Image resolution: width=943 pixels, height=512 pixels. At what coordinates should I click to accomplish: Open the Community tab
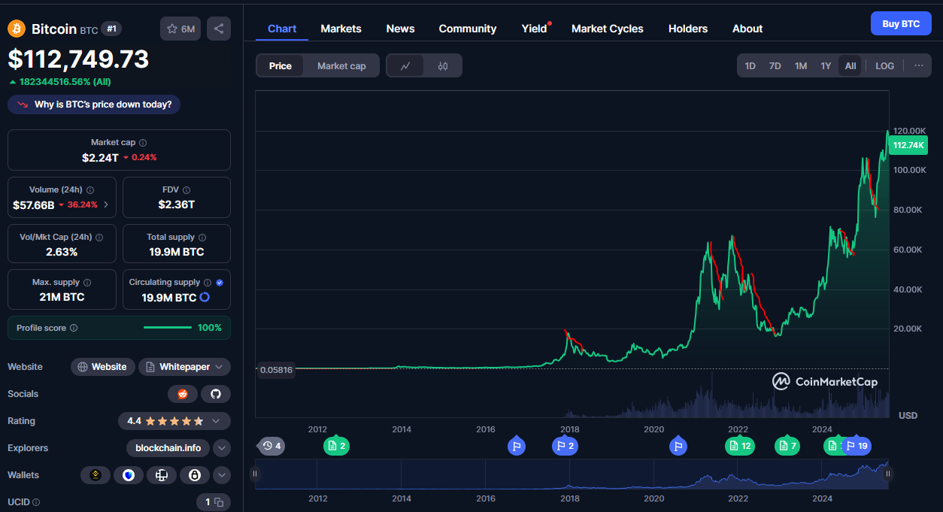468,29
